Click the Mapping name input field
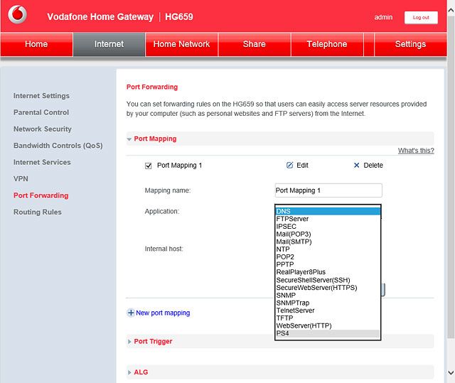The height and width of the screenshot is (383, 455). [x=328, y=190]
